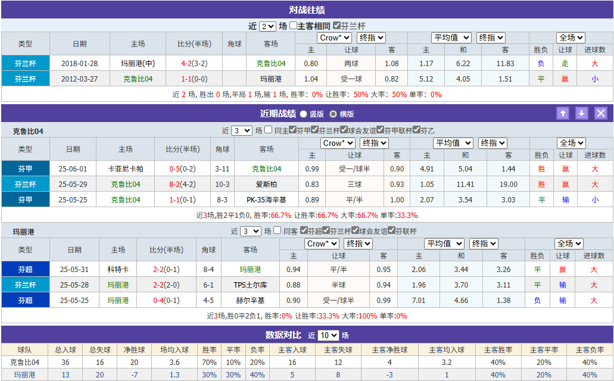Uncheck the 芬超 checkbox in 玛丽港 section
Screen dimensions: 614x381
(303, 233)
